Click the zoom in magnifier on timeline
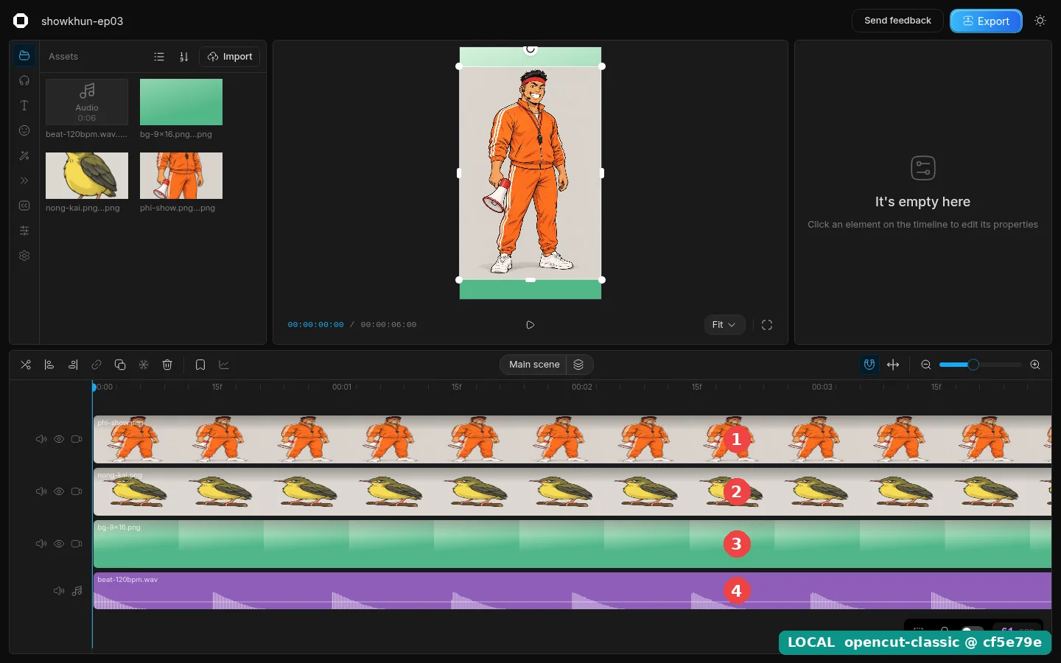1061x663 pixels. pyautogui.click(x=1035, y=365)
